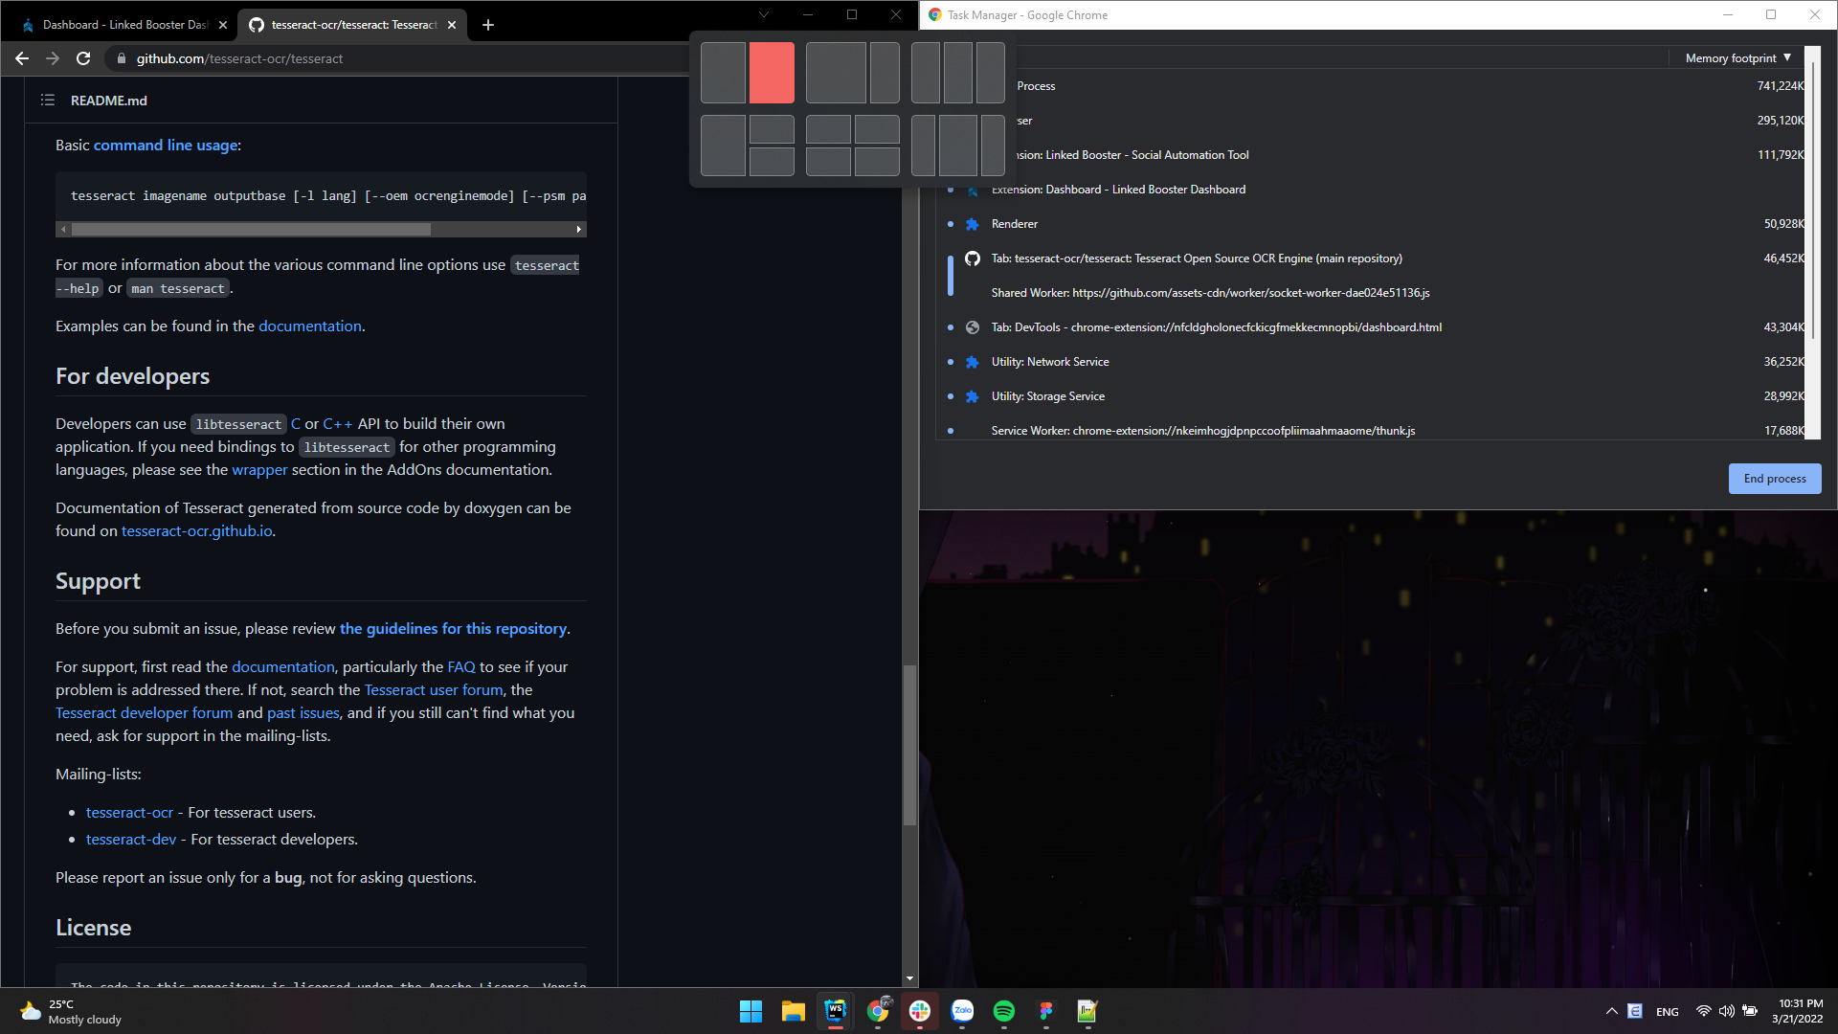
Task: Switch to Dashboard Linked Booster tab
Action: click(124, 25)
